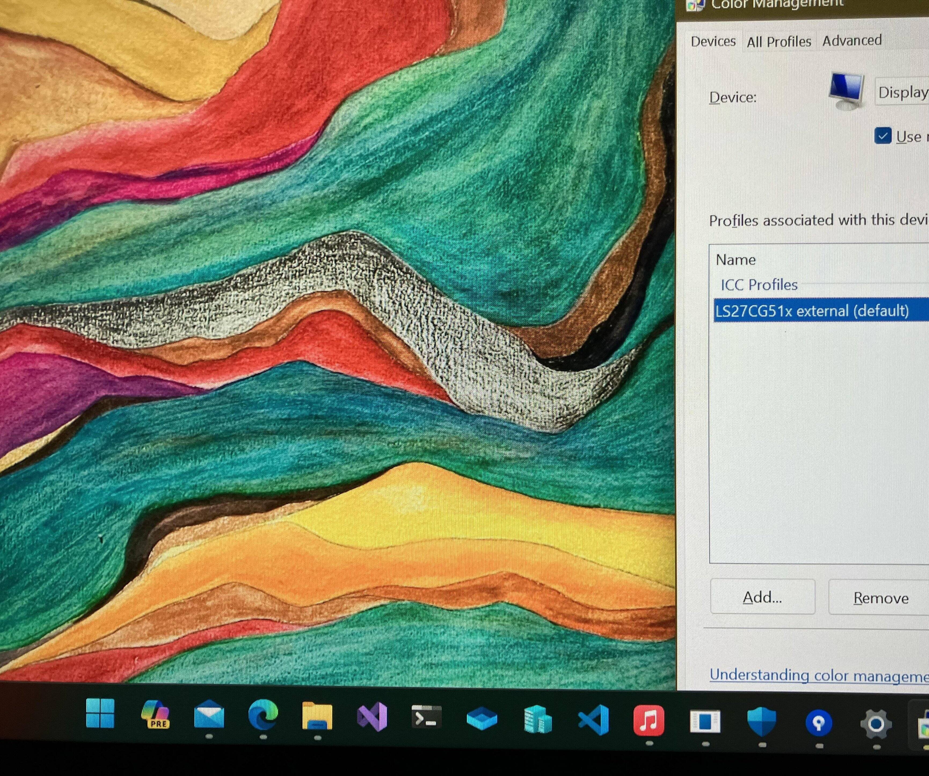
Task: Open the Windows Start menu
Action: tap(100, 714)
